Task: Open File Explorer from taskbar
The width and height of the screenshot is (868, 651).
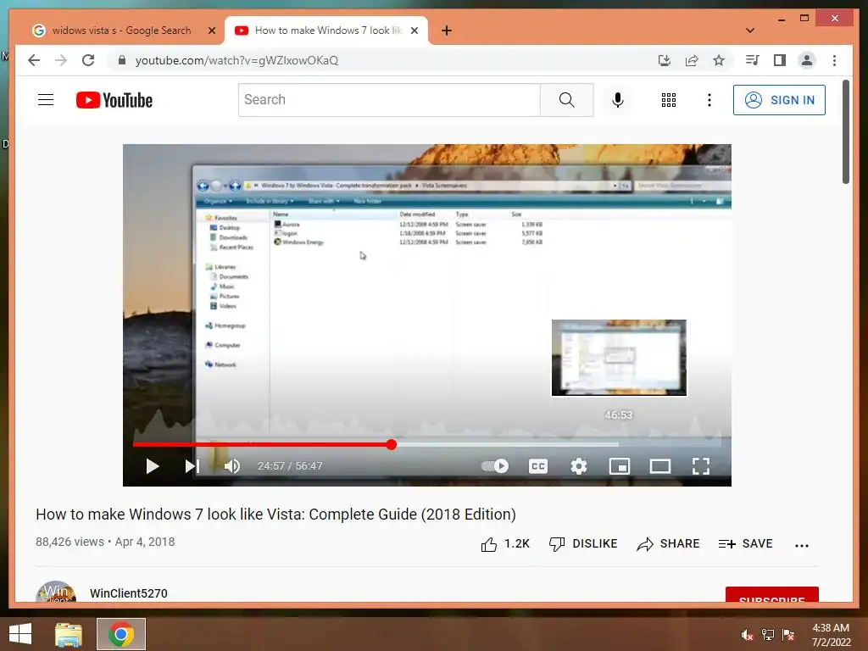Action: (x=69, y=634)
